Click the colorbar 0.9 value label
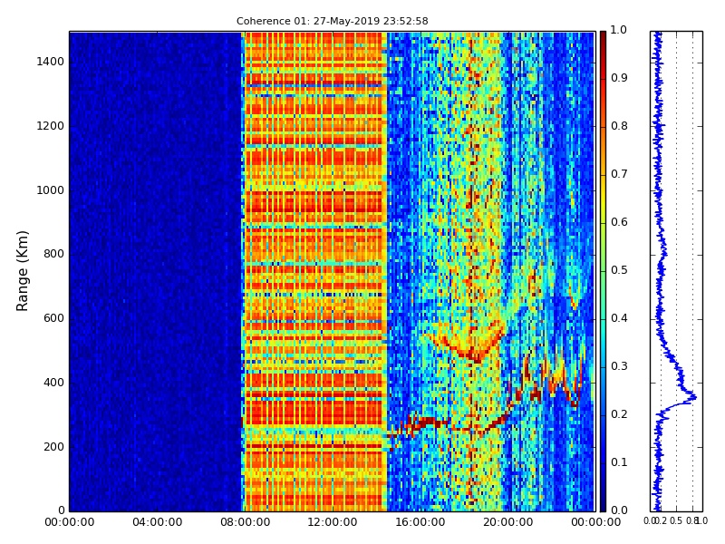The width and height of the screenshot is (725, 544). (x=619, y=78)
